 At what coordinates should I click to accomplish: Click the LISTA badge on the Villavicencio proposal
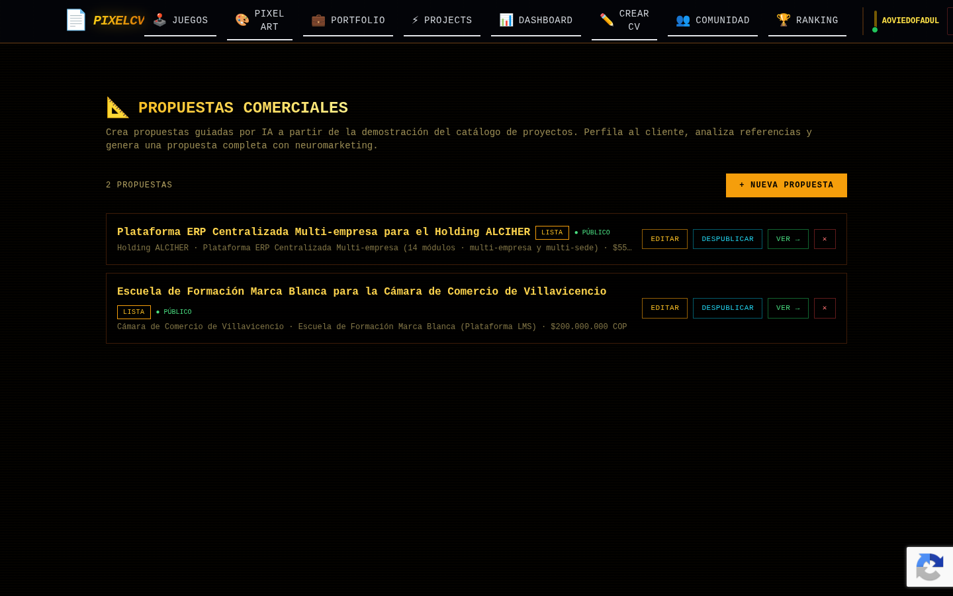point(134,312)
